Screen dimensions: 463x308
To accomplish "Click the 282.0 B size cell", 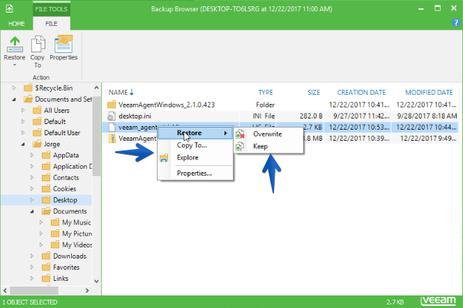I will point(311,116).
